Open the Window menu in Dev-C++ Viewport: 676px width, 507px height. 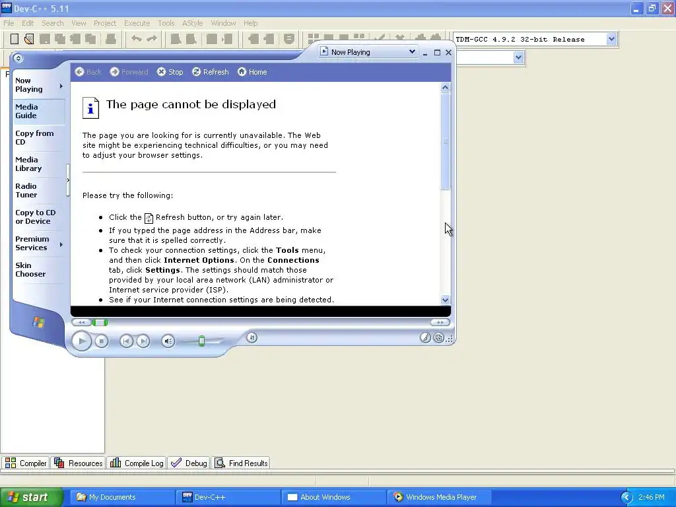pos(223,23)
